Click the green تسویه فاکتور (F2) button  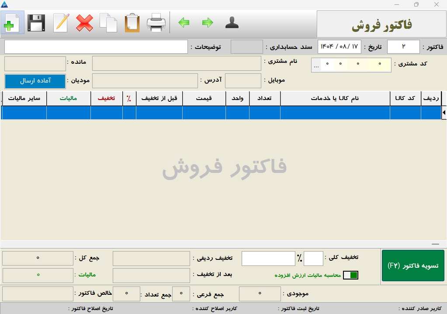pos(412,266)
